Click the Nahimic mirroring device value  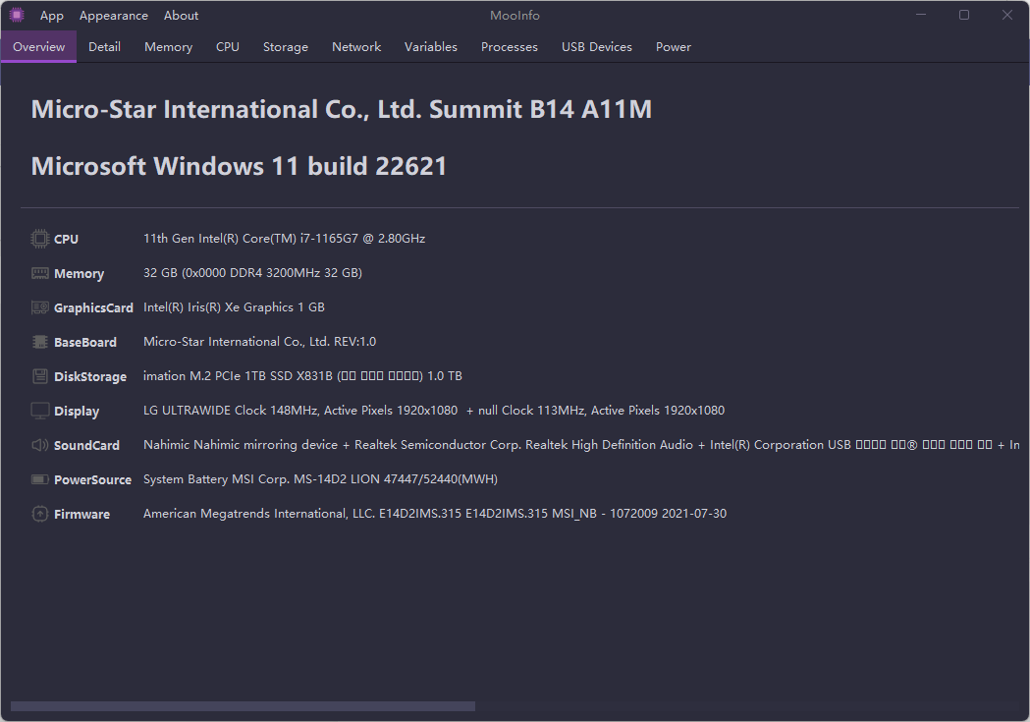[581, 445]
